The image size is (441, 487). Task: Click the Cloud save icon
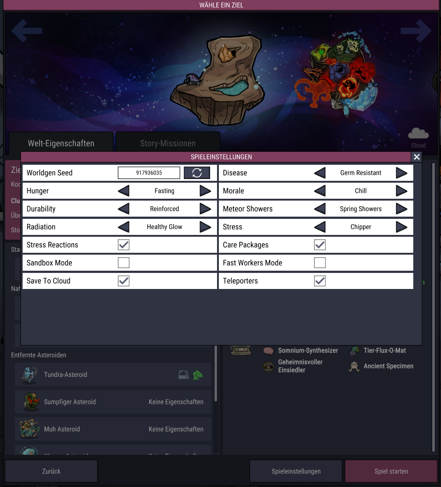(x=418, y=134)
